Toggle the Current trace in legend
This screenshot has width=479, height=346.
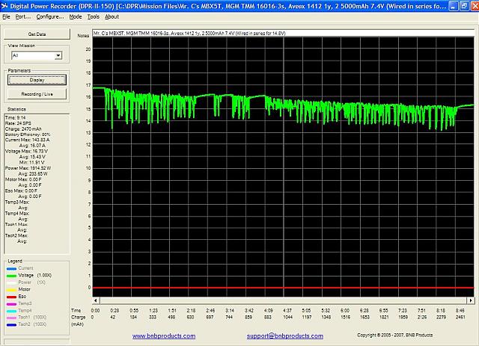pyautogui.click(x=25, y=267)
